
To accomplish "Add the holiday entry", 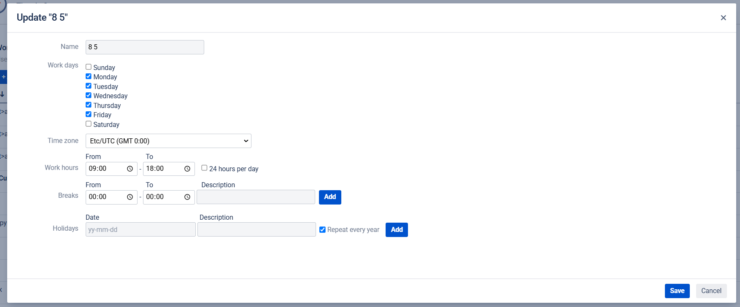I will tap(397, 230).
